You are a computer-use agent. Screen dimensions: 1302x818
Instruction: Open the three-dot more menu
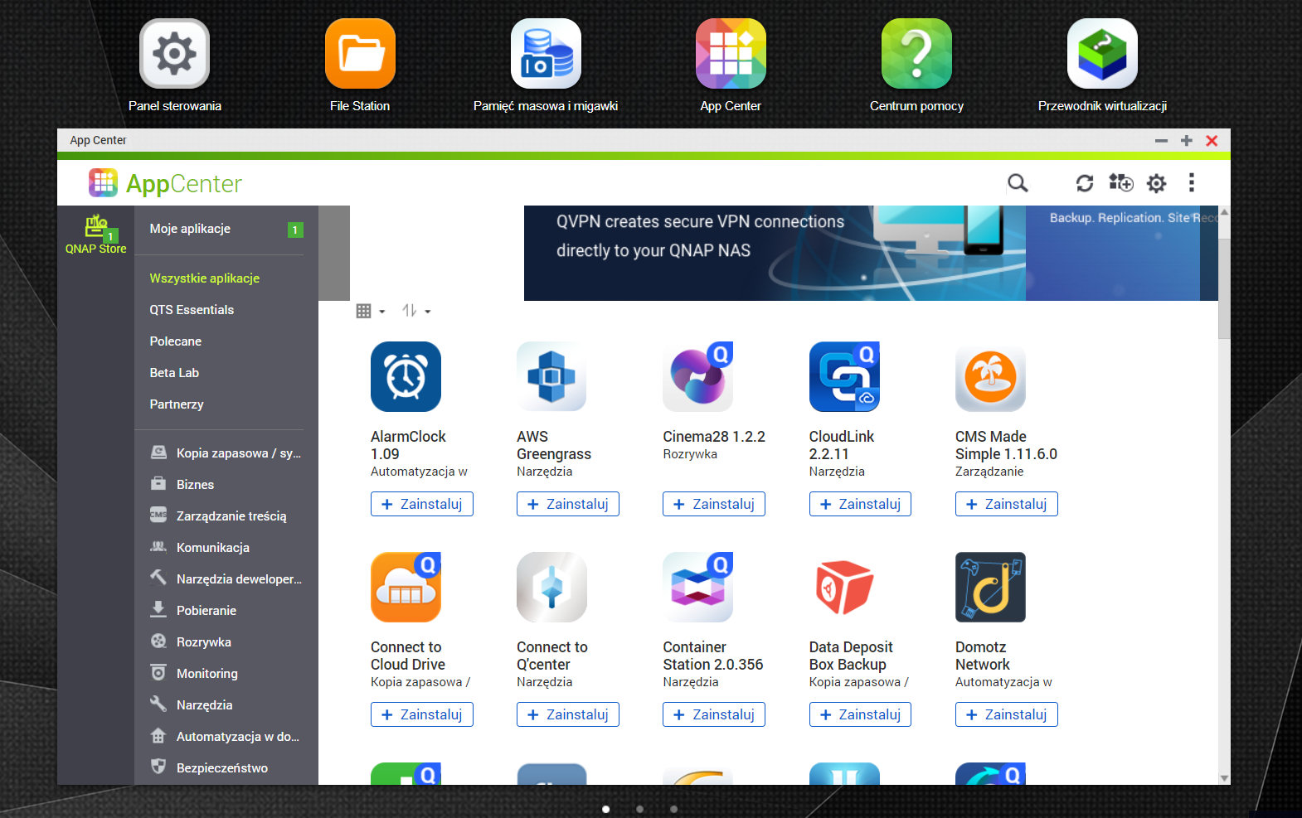(1192, 182)
